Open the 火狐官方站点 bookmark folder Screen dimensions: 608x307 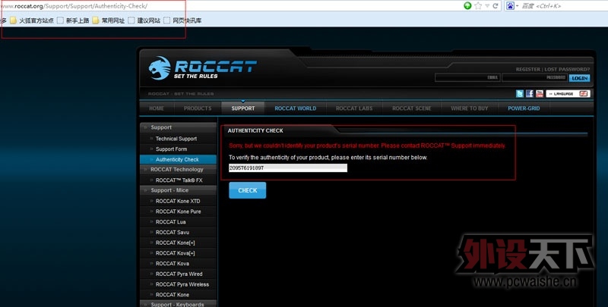tap(32, 20)
